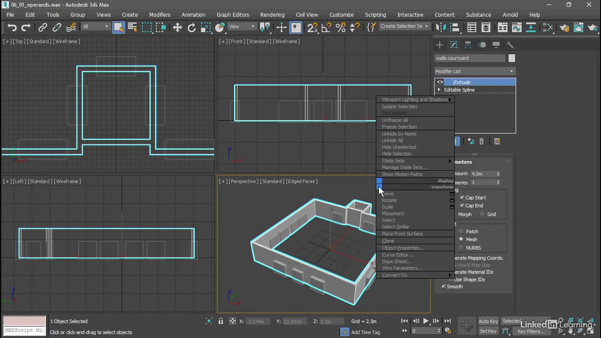Toggle selection lock padlock icon
The width and height of the screenshot is (601, 338).
[x=221, y=321]
